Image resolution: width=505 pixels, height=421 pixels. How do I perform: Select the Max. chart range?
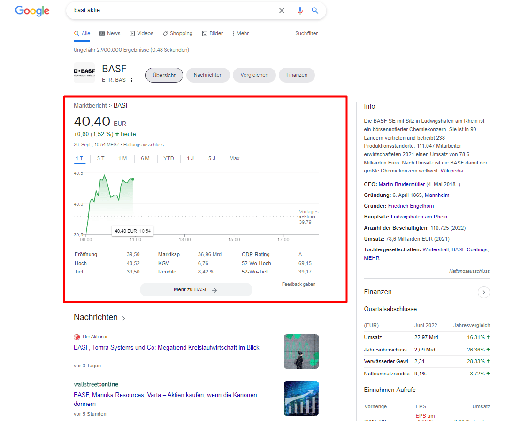[235, 159]
